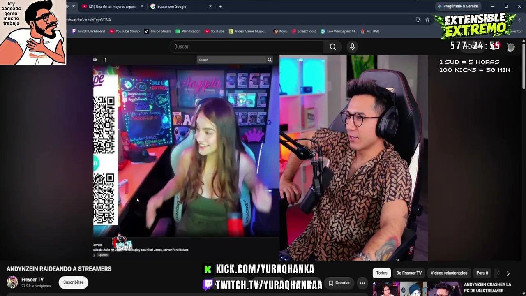Open the TikTok Studio bookmark
526x296 pixels.
click(x=158, y=31)
